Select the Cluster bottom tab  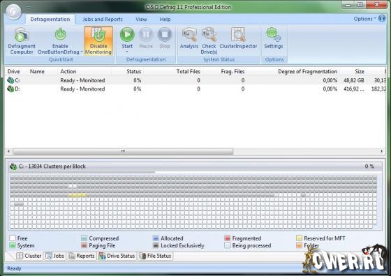(x=29, y=256)
